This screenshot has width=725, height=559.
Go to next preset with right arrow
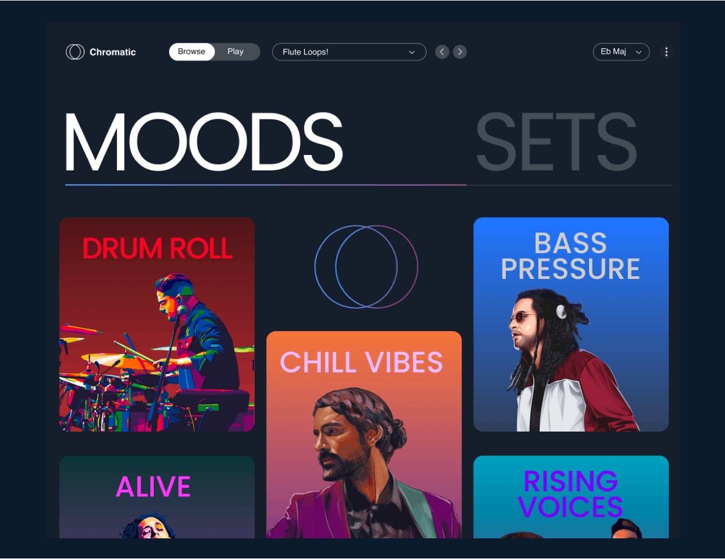(460, 52)
